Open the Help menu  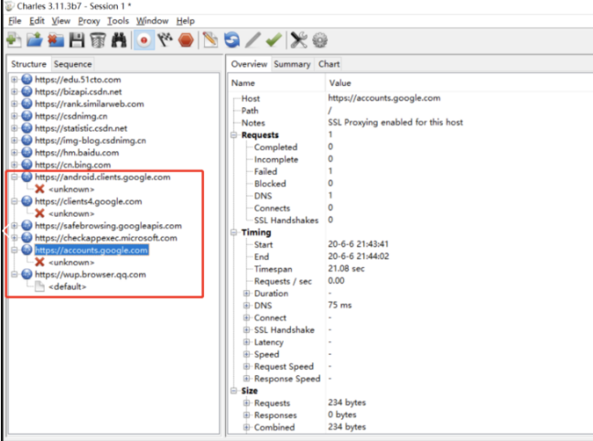185,21
